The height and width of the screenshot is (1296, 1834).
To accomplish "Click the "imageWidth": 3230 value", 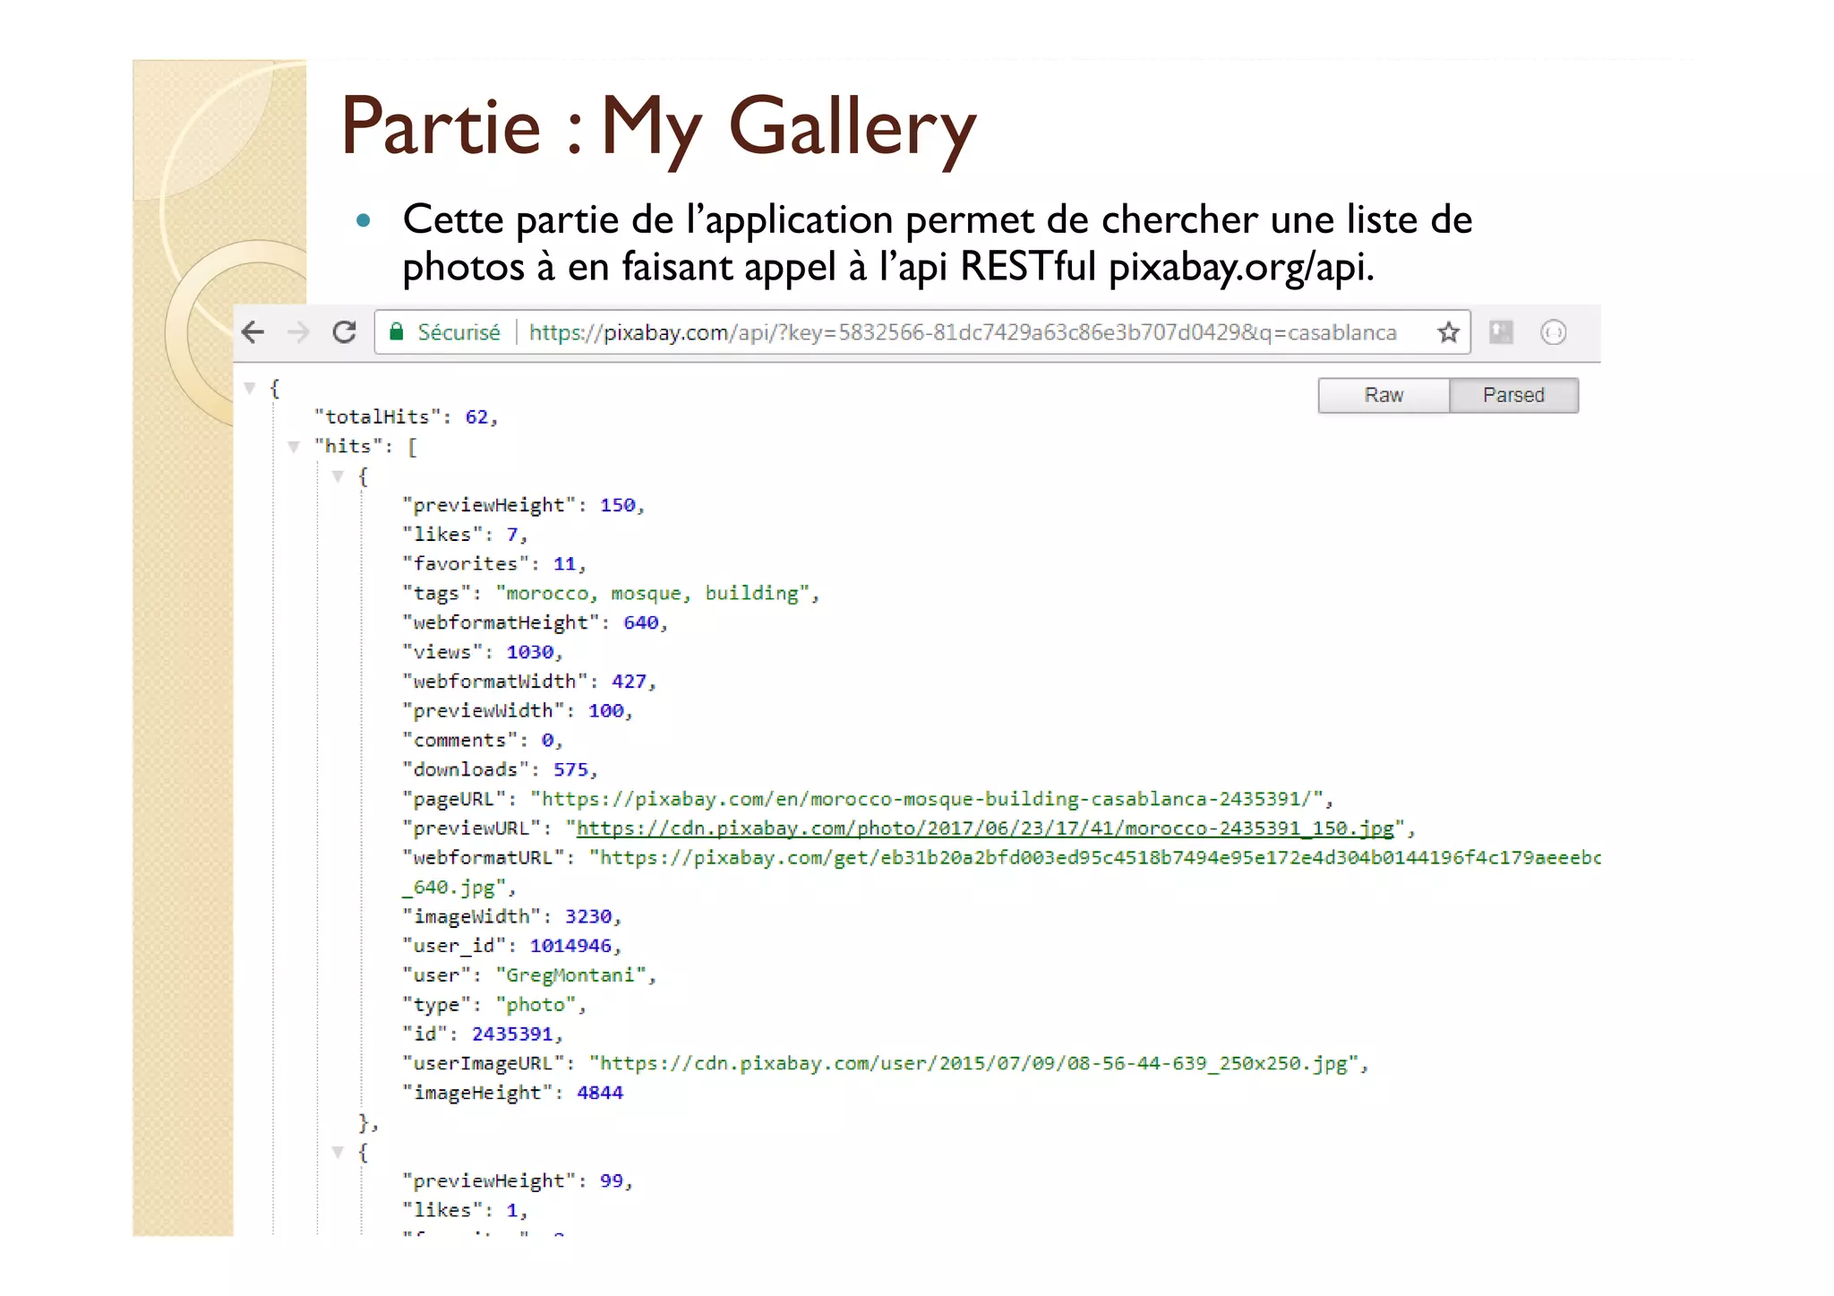I will [588, 916].
